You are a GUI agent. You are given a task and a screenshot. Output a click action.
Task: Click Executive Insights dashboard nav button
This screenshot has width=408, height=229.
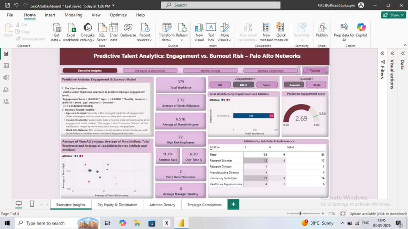(x=90, y=71)
